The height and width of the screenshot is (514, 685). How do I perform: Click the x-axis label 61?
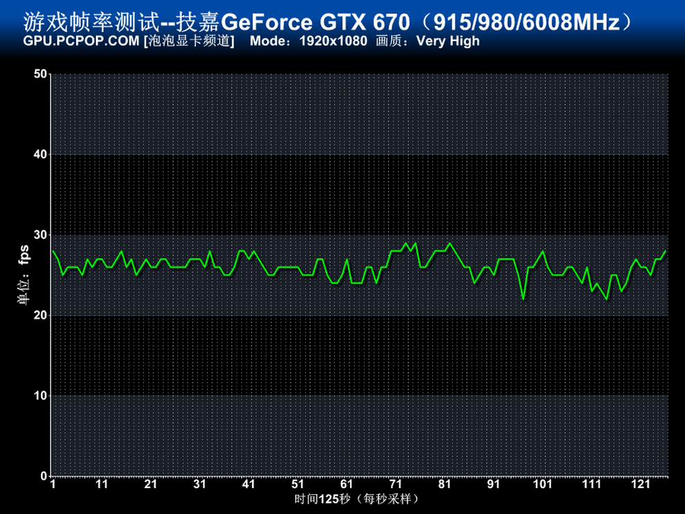(x=347, y=485)
